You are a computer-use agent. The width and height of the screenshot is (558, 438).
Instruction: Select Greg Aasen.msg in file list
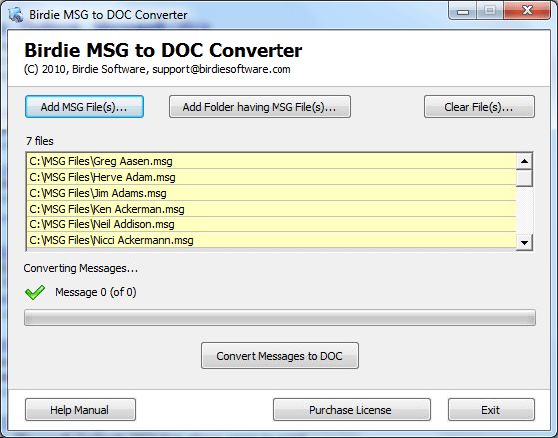tap(272, 161)
